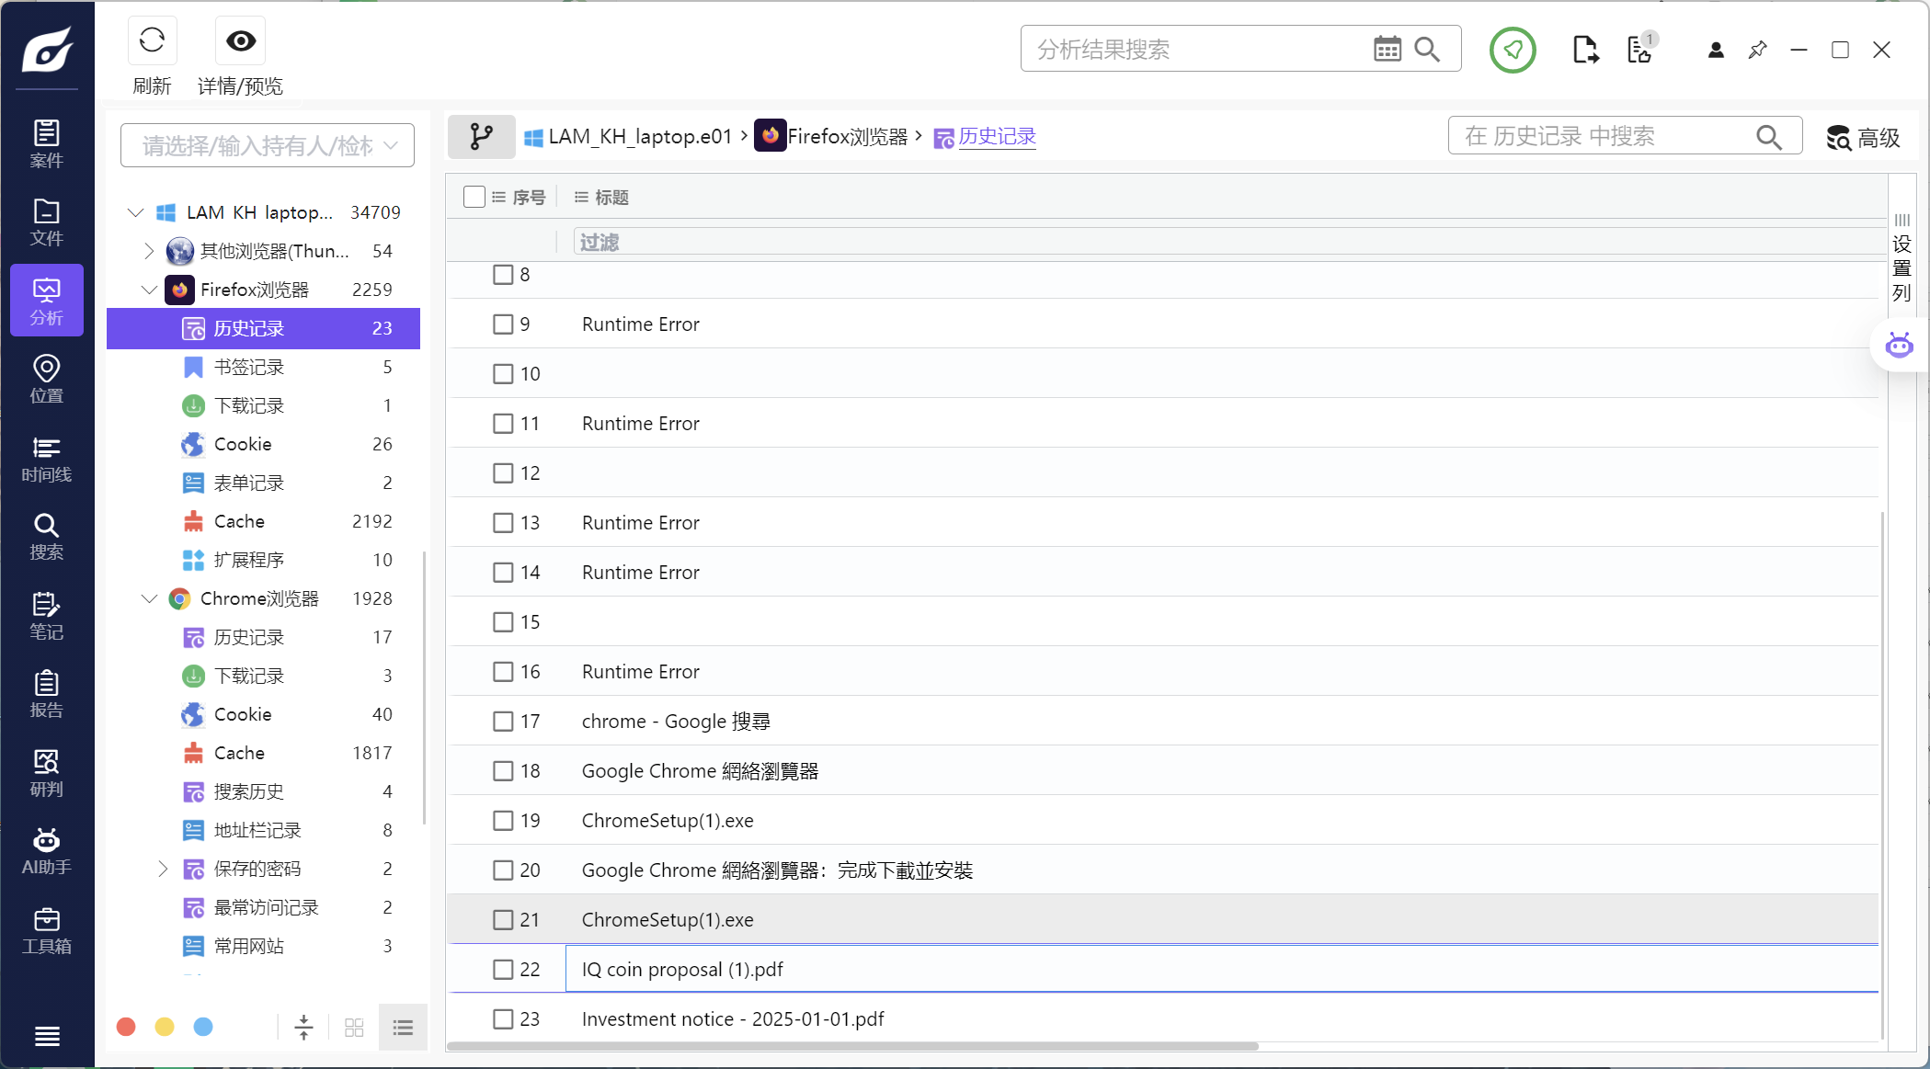The height and width of the screenshot is (1069, 1930).
Task: Check the checkbox for row 17
Action: coord(503,722)
